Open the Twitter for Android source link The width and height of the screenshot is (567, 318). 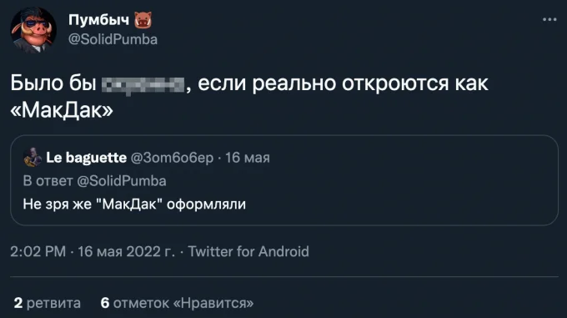(248, 251)
